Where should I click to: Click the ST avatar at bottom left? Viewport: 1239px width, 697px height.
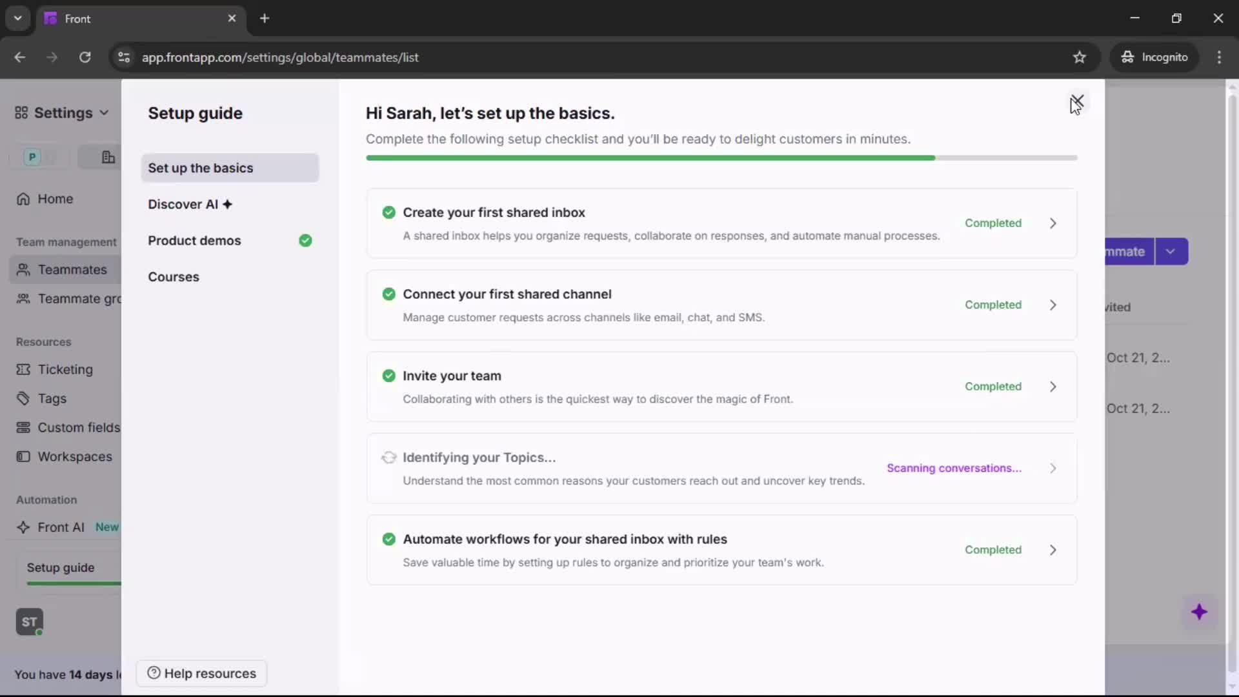[28, 621]
